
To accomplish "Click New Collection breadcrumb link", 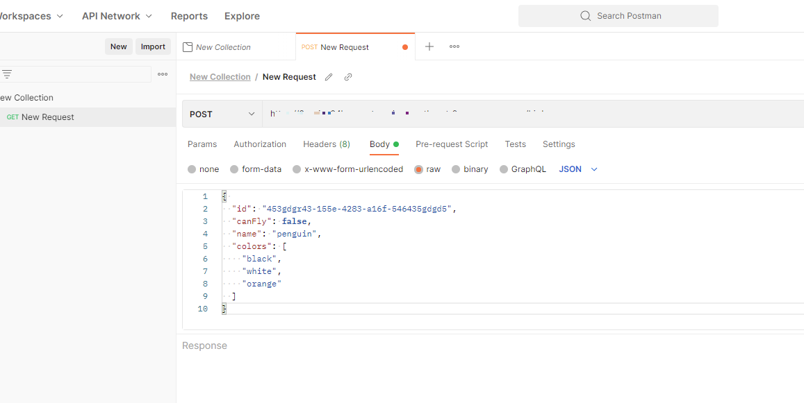I will click(220, 77).
